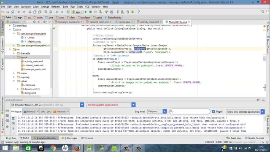270x152 pixels.
Task: Click the Make Project icon
Action: pos(68,12)
